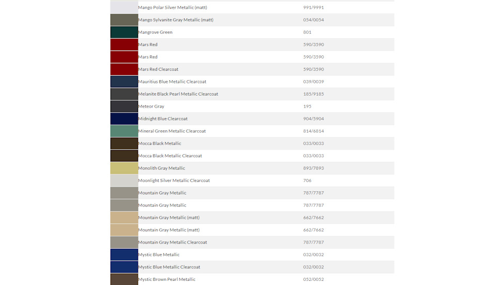Select the 'Mocca Black Metallic Clearcoat' name
This screenshot has height=285, width=496.
tap(170, 156)
